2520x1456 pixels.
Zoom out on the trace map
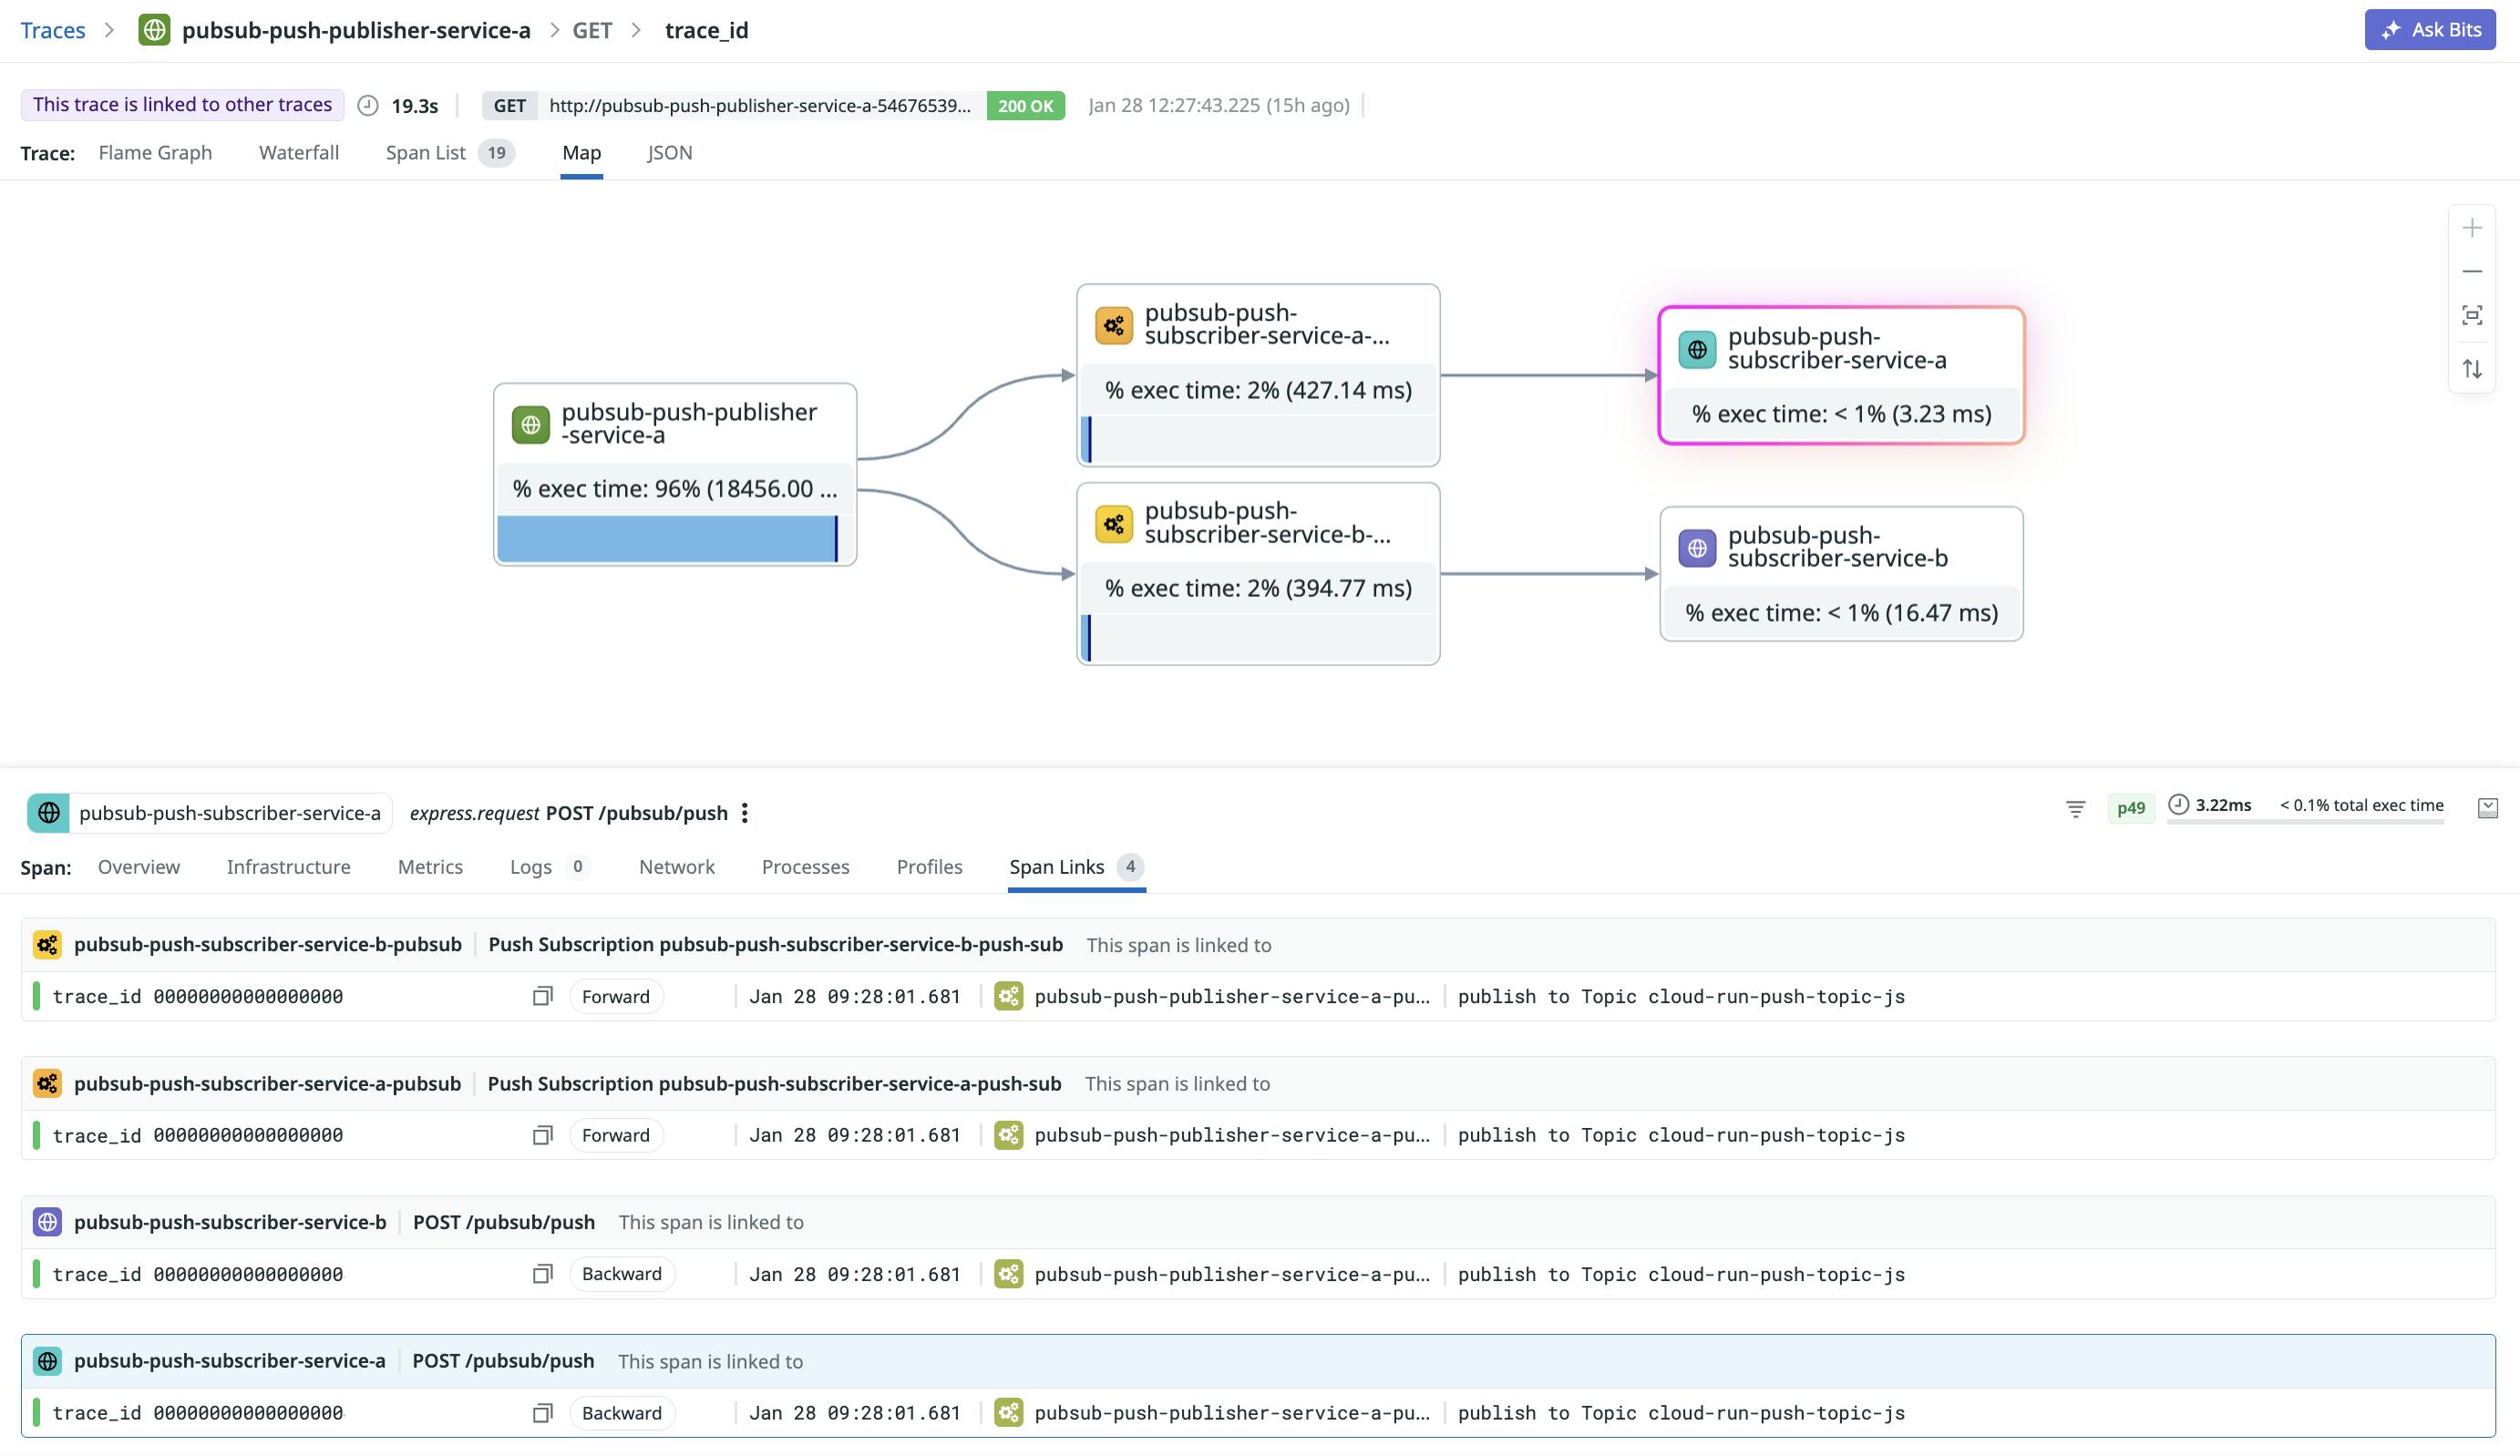(2473, 271)
